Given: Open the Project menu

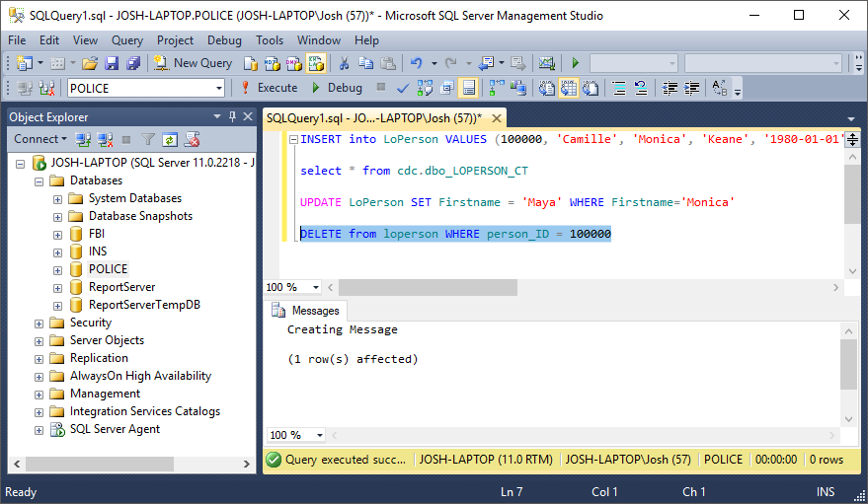Looking at the screenshot, I should 175,40.
